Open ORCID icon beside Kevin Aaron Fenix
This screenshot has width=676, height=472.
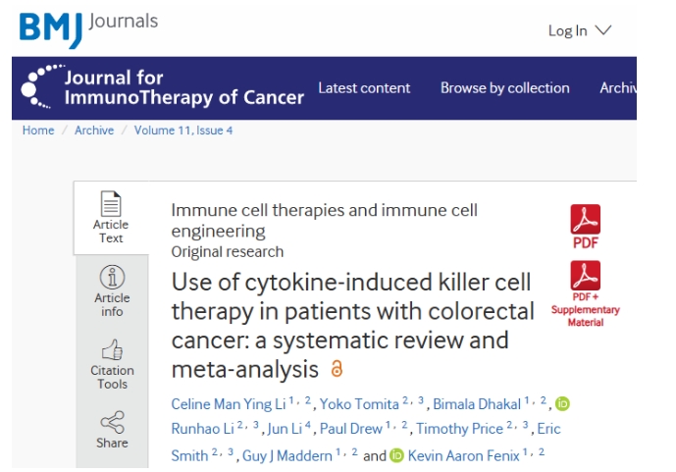pyautogui.click(x=396, y=455)
